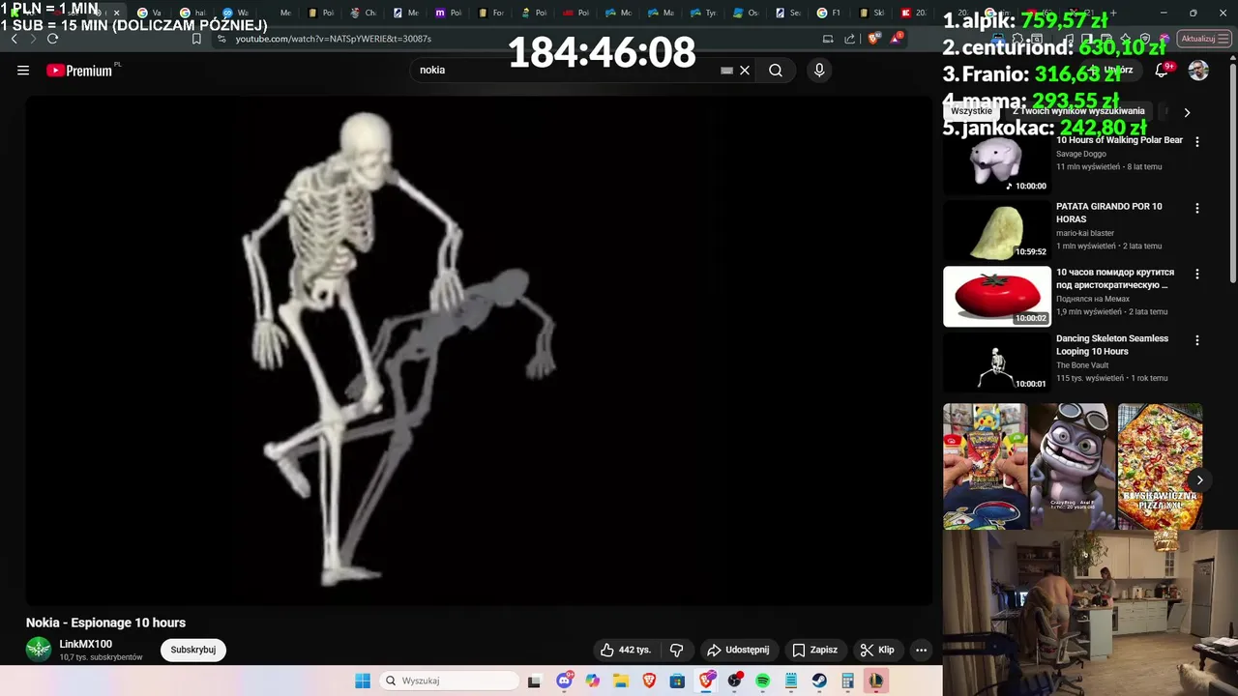Open PATATA GIRANDO POR 10 HORAS title
Image resolution: width=1238 pixels, height=696 pixels.
coord(1109,213)
